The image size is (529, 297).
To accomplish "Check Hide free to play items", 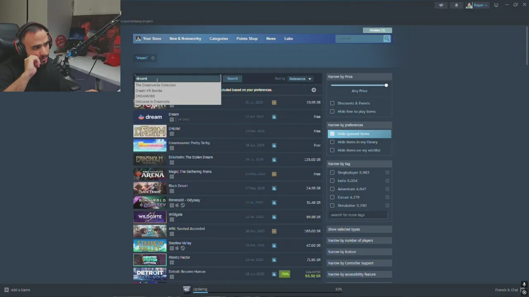I will [x=332, y=111].
